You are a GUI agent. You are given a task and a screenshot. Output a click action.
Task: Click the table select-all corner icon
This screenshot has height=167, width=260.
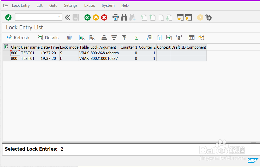7,47
